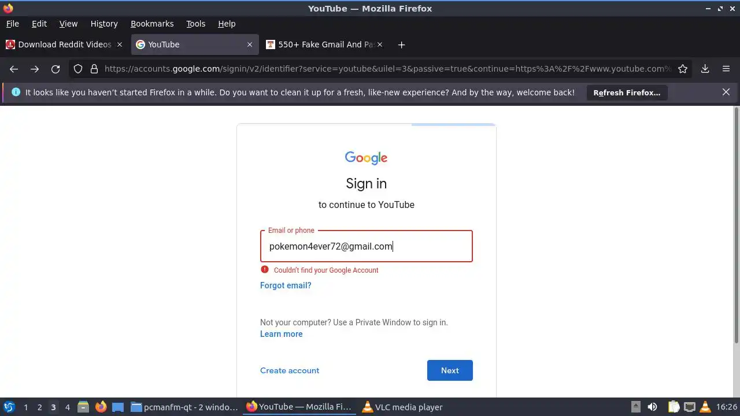Screen dimensions: 740x416
Task: Click the address bar URL
Action: (x=387, y=69)
